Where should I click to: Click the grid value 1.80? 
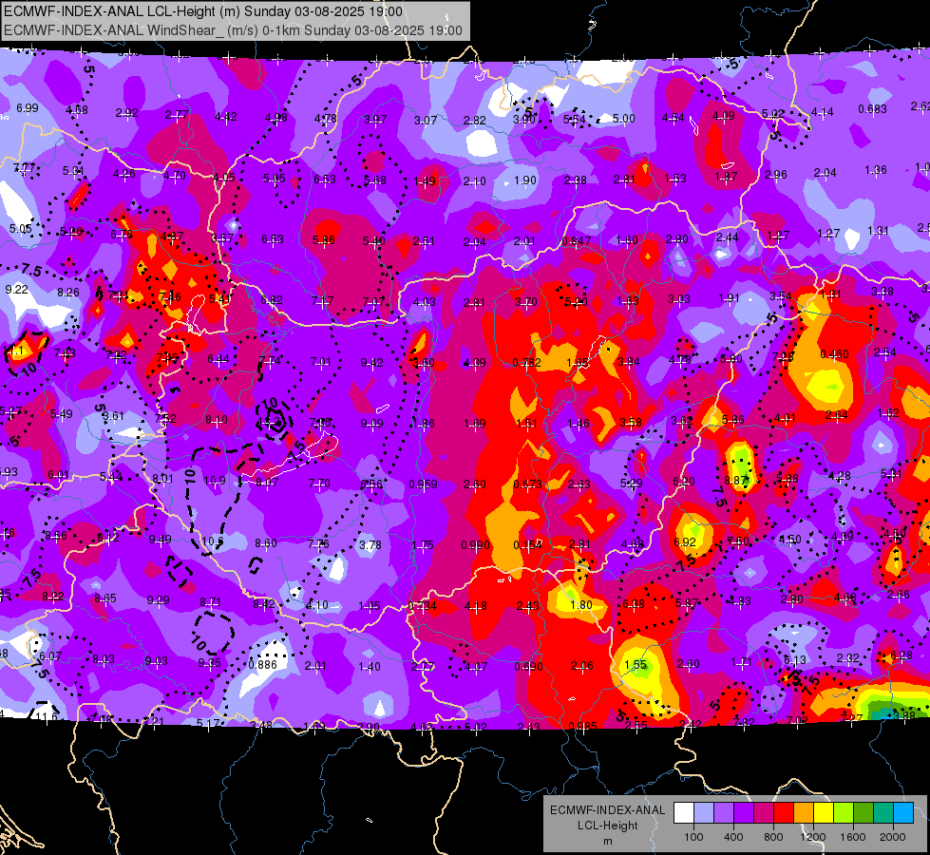[x=581, y=604]
